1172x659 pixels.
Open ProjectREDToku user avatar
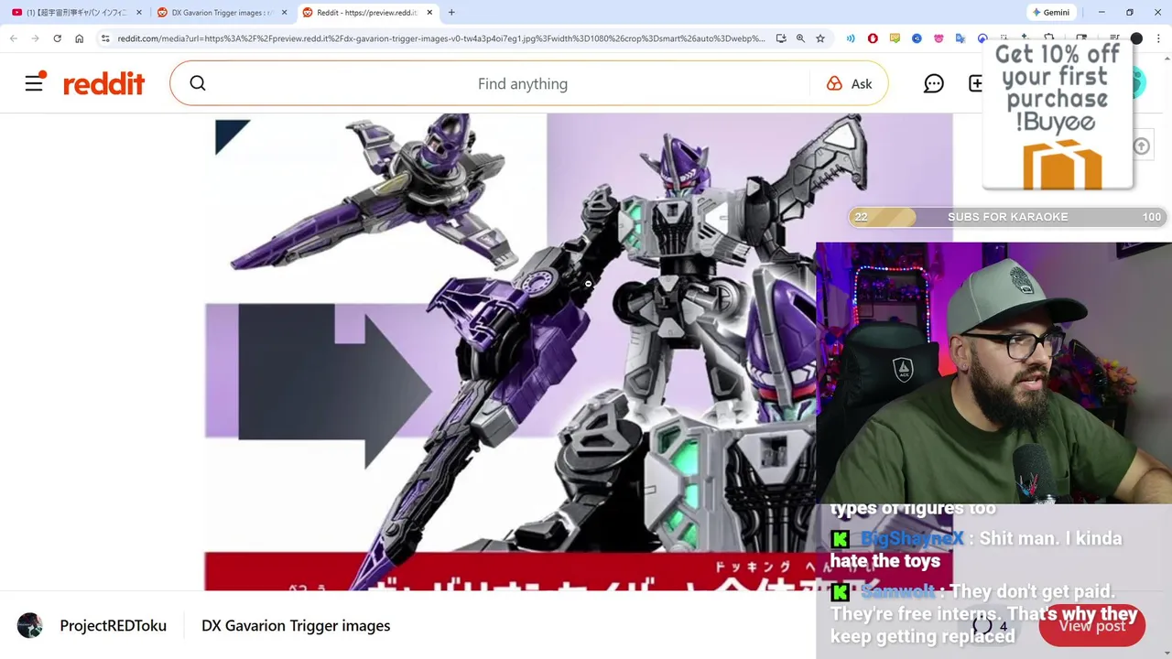(x=30, y=626)
